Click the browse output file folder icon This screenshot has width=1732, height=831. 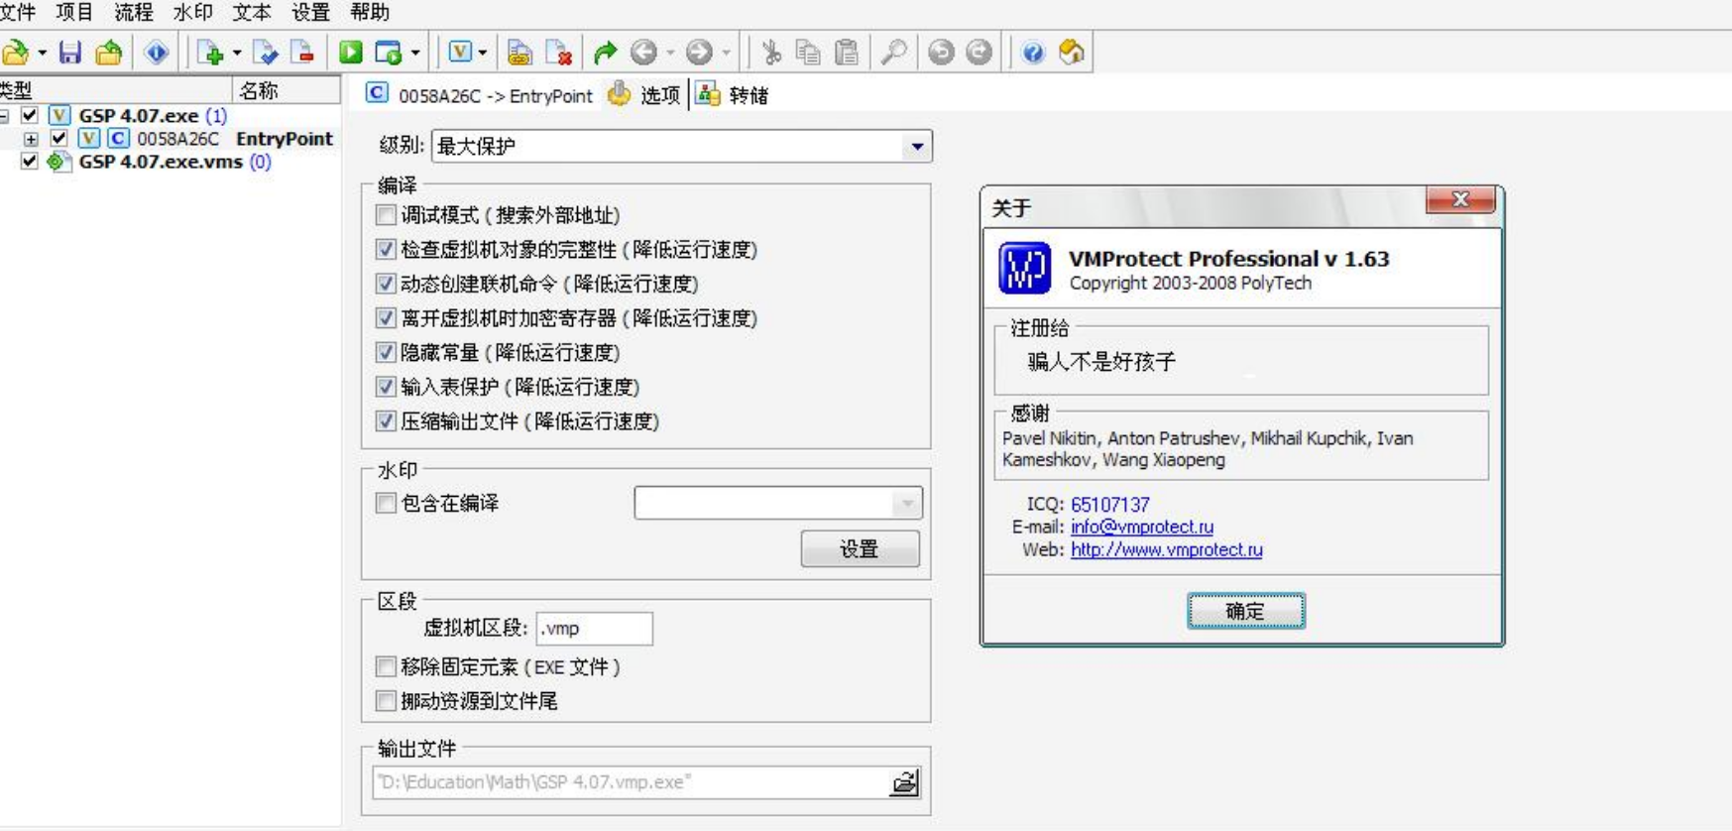[904, 782]
